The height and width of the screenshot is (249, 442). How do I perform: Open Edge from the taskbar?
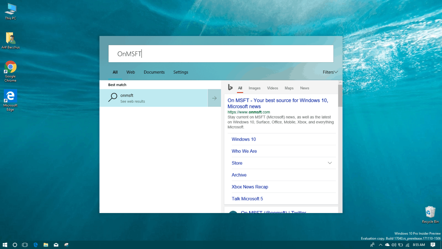click(36, 245)
